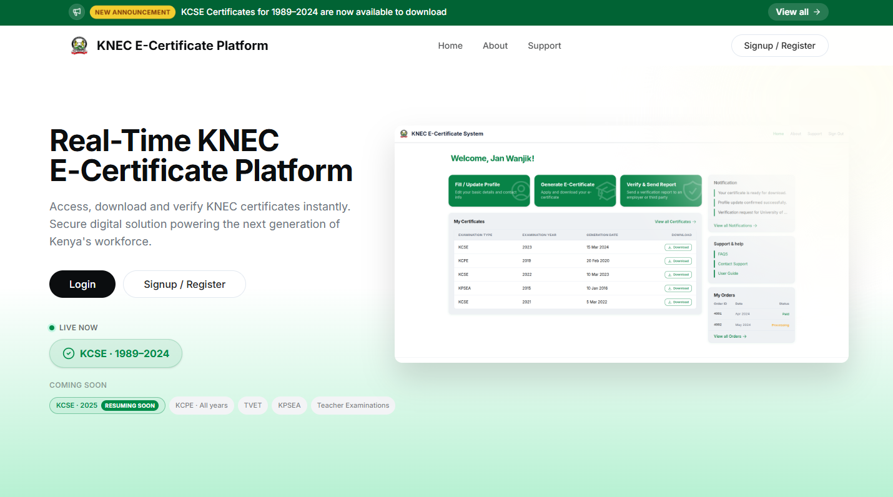
Task: Click the arrow in the View all button
Action: (x=817, y=12)
